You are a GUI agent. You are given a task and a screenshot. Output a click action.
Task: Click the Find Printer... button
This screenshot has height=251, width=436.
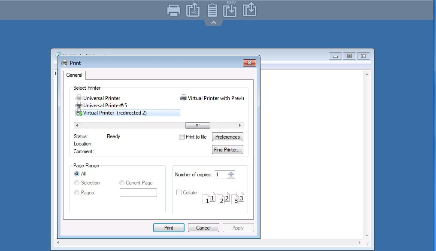[227, 150]
